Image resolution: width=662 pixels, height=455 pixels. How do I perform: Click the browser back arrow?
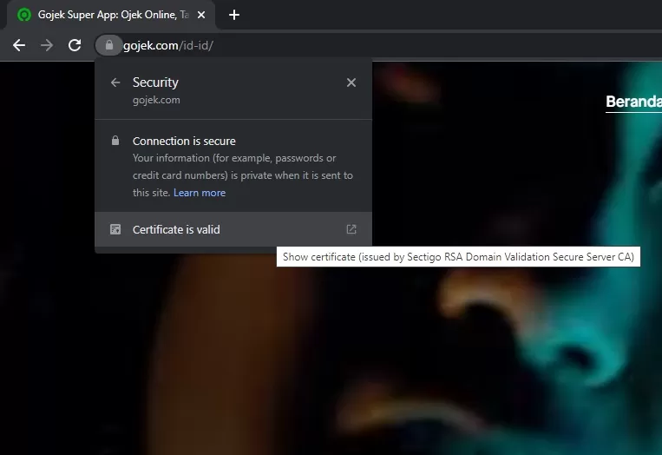(19, 45)
